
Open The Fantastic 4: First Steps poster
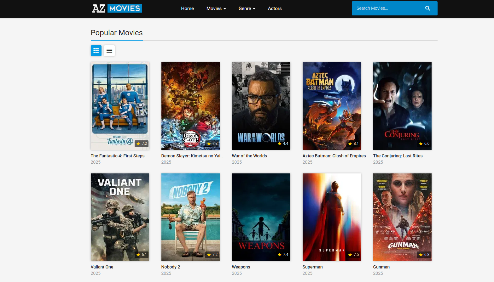pyautogui.click(x=120, y=106)
